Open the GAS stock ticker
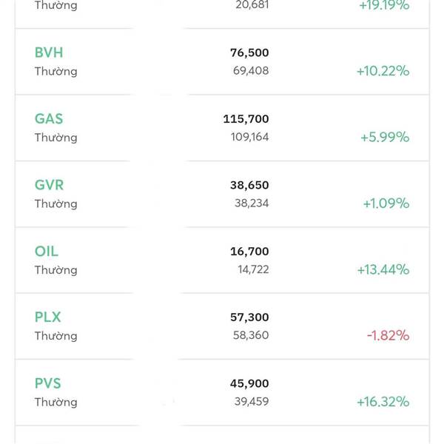444x444 pixels. click(49, 118)
